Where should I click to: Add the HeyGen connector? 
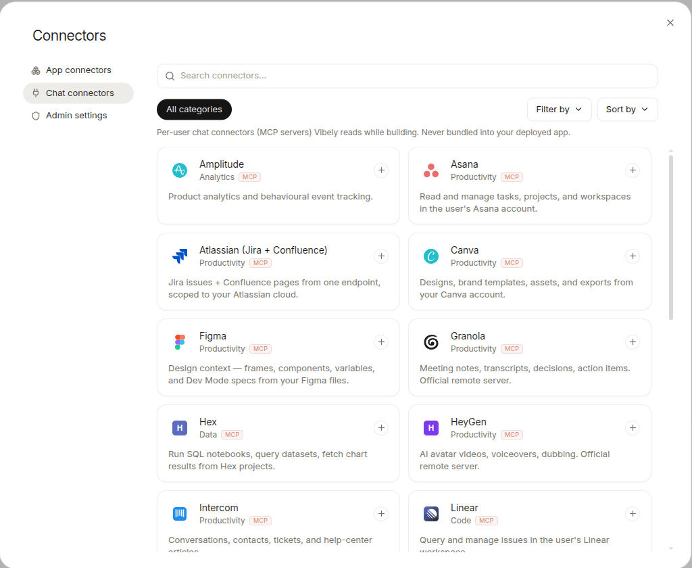[x=633, y=428]
